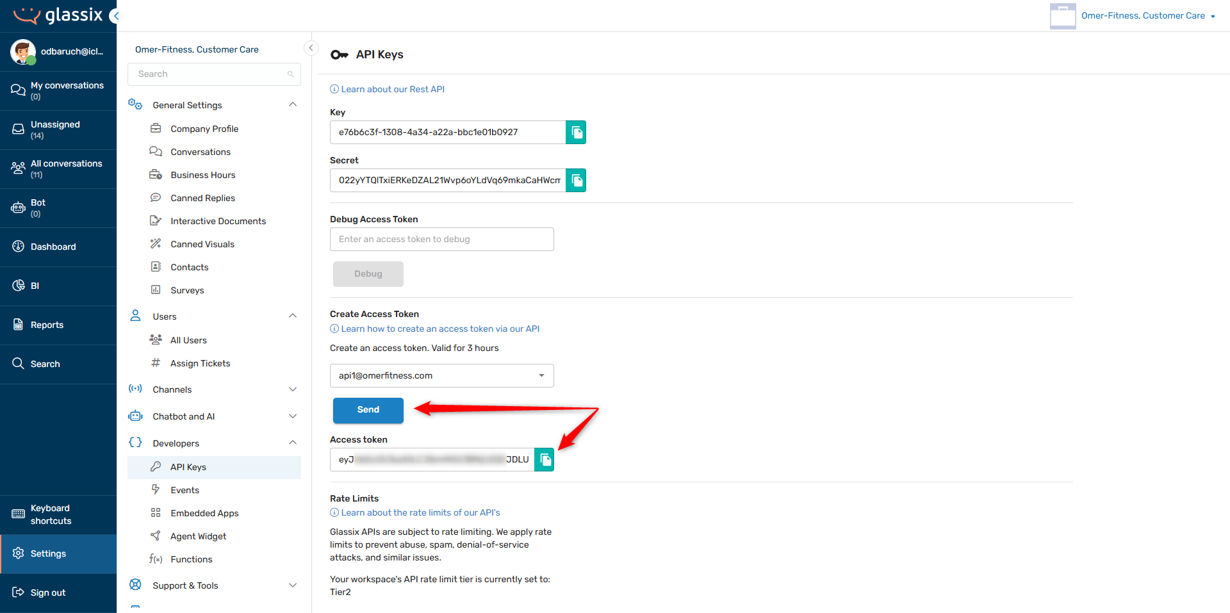Open the Bot conversations section
Viewport: 1230px width, 613px height.
point(58,208)
